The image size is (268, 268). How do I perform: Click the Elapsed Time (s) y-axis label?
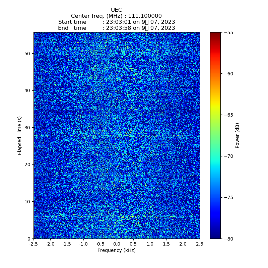[x=20, y=135]
